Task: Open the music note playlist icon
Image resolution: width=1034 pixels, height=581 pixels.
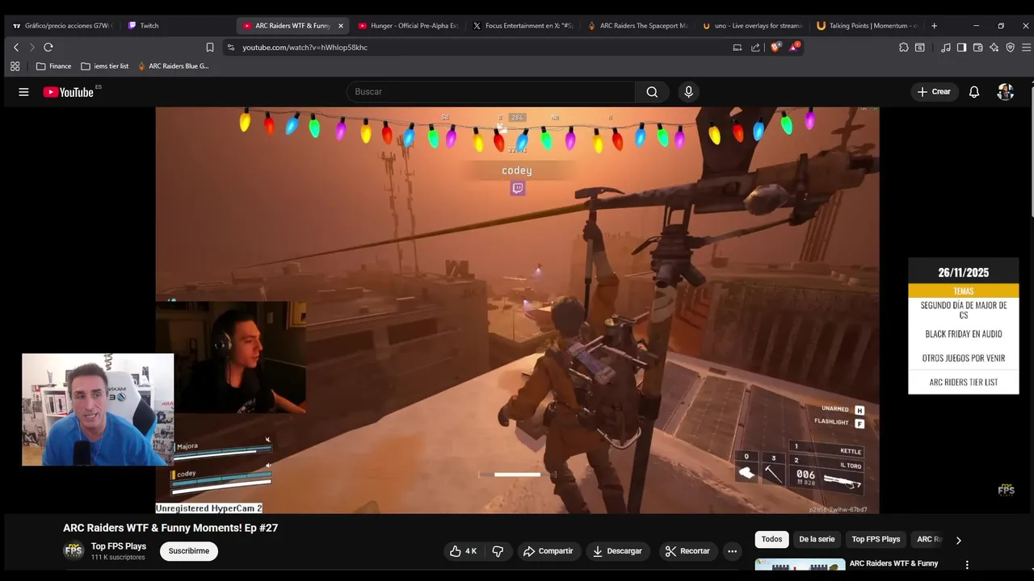Action: coord(946,48)
